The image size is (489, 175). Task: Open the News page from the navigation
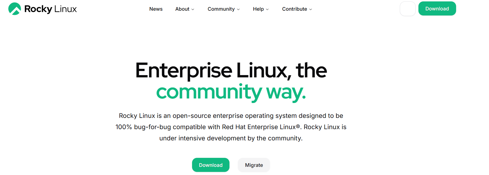156,9
